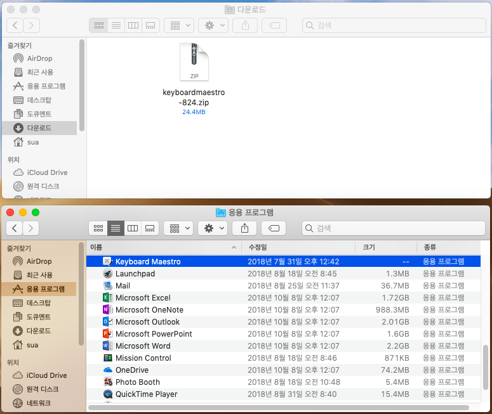Go forward in the 응용 프로그램 window
Viewport: 492px width, 414px height.
30,228
